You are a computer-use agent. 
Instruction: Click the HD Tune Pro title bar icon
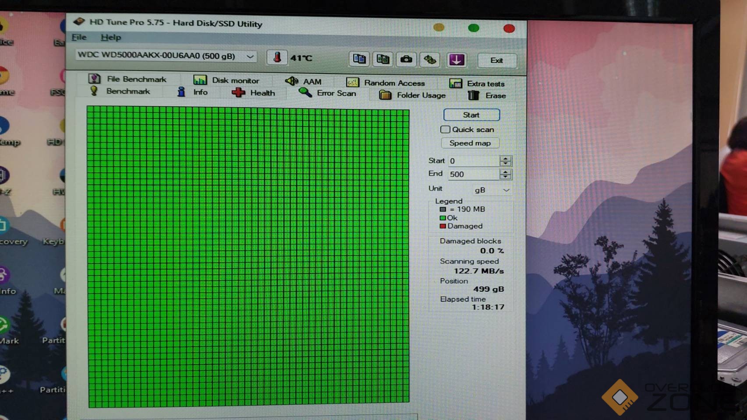pyautogui.click(x=79, y=21)
